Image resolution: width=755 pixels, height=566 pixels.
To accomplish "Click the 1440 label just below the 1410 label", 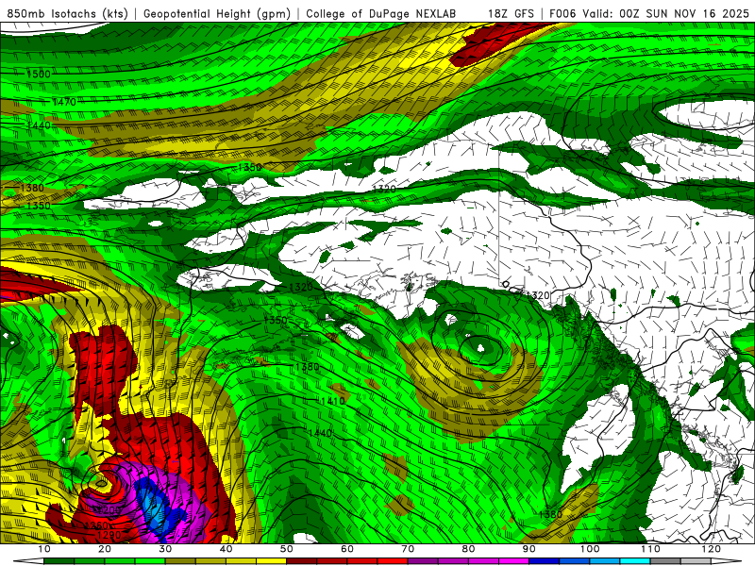I will pyautogui.click(x=320, y=433).
